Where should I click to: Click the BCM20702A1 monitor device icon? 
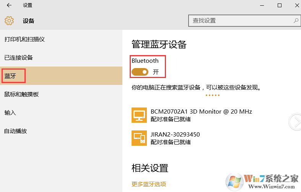[139, 115]
